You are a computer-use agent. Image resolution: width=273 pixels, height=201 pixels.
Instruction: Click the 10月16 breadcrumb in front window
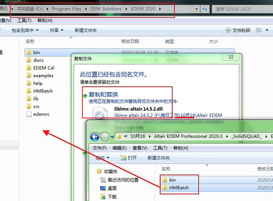(137, 136)
